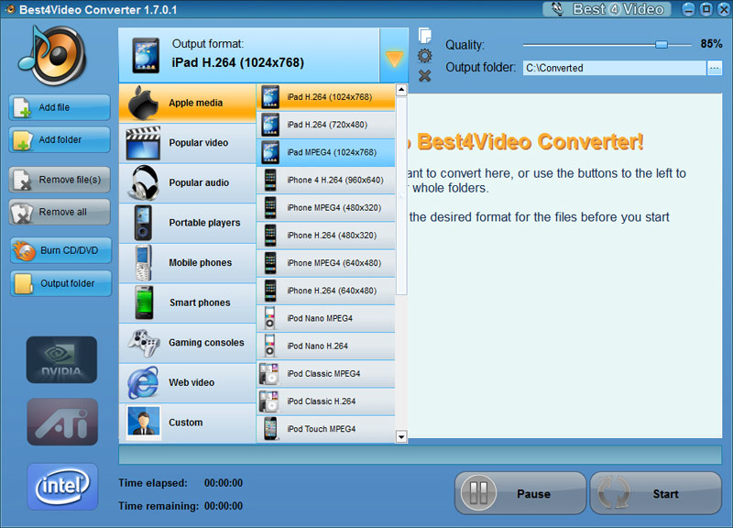Expand the Output format dropdown arrow
The image size is (733, 528).
coord(394,56)
